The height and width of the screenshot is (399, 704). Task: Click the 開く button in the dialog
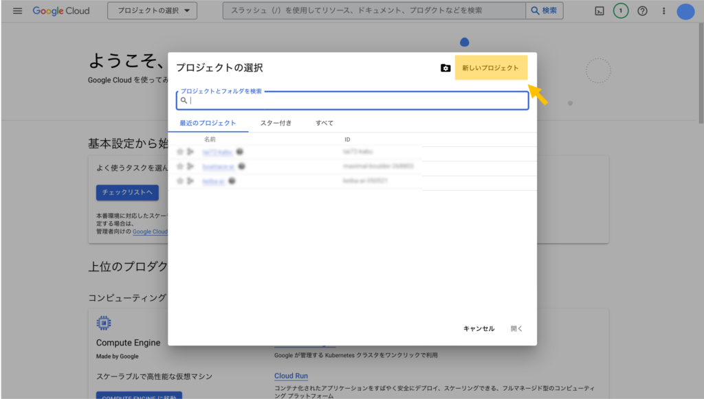(x=516, y=329)
